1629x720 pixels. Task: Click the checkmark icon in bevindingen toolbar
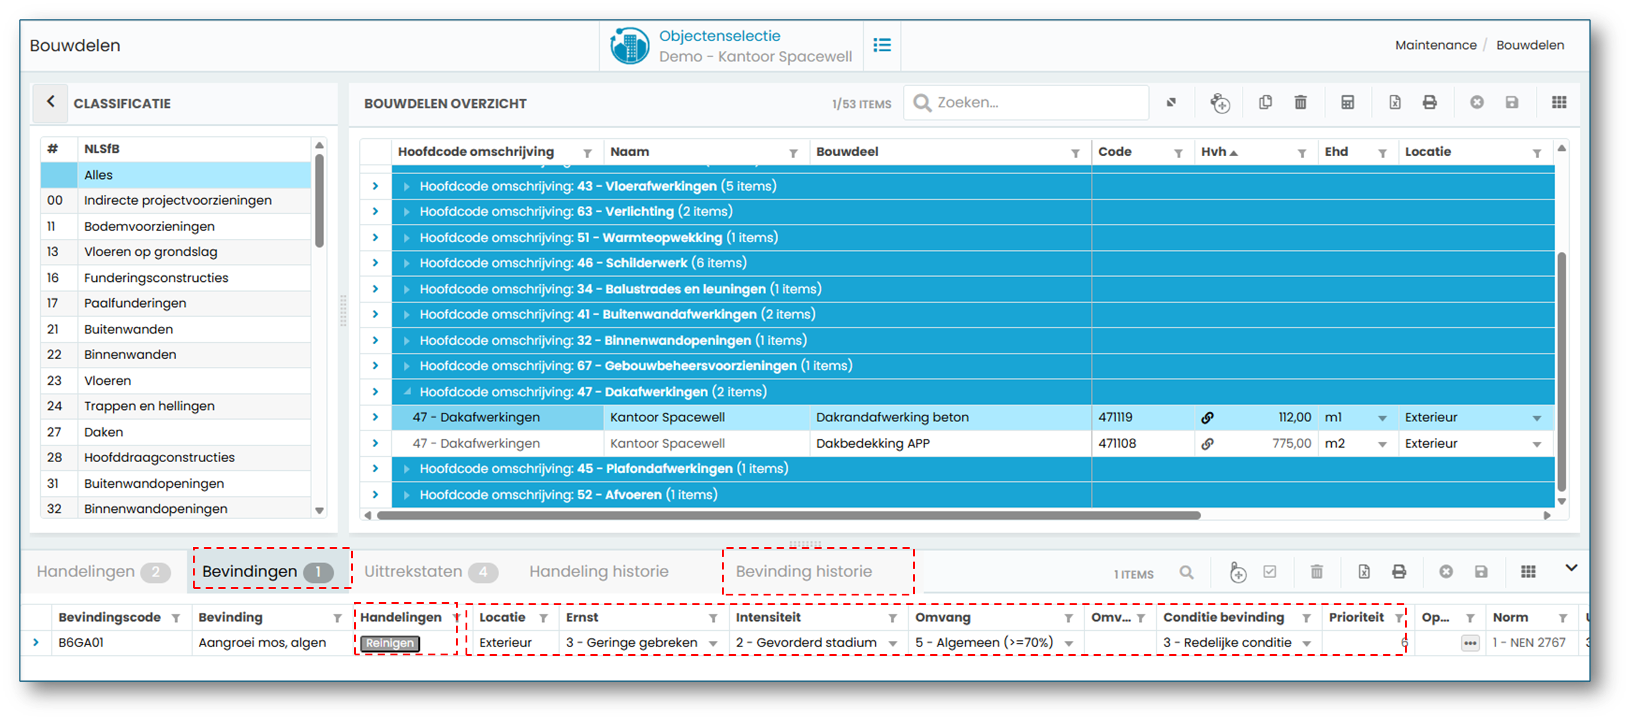point(1269,572)
